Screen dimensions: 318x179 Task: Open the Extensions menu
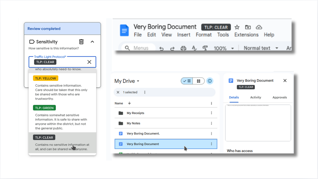(247, 35)
